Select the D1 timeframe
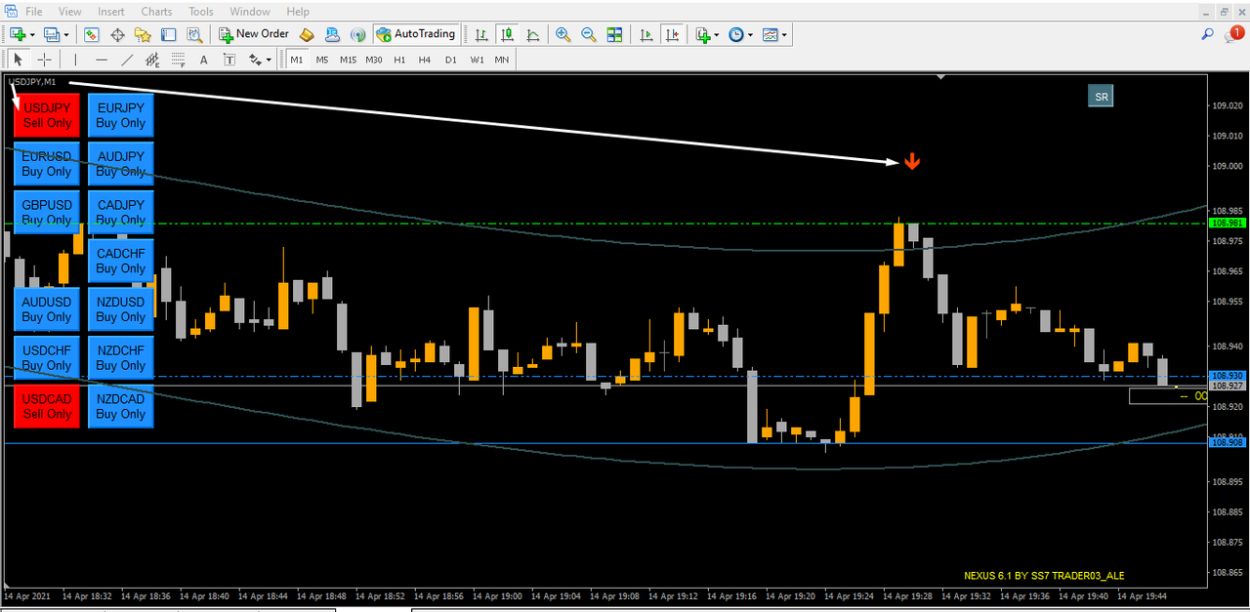Image resolution: width=1250 pixels, height=612 pixels. [x=450, y=60]
